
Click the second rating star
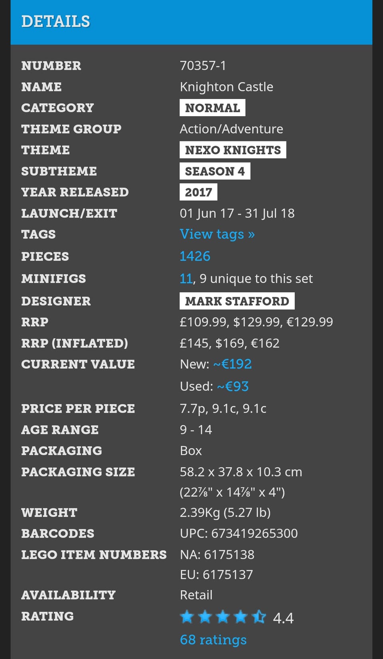point(205,617)
